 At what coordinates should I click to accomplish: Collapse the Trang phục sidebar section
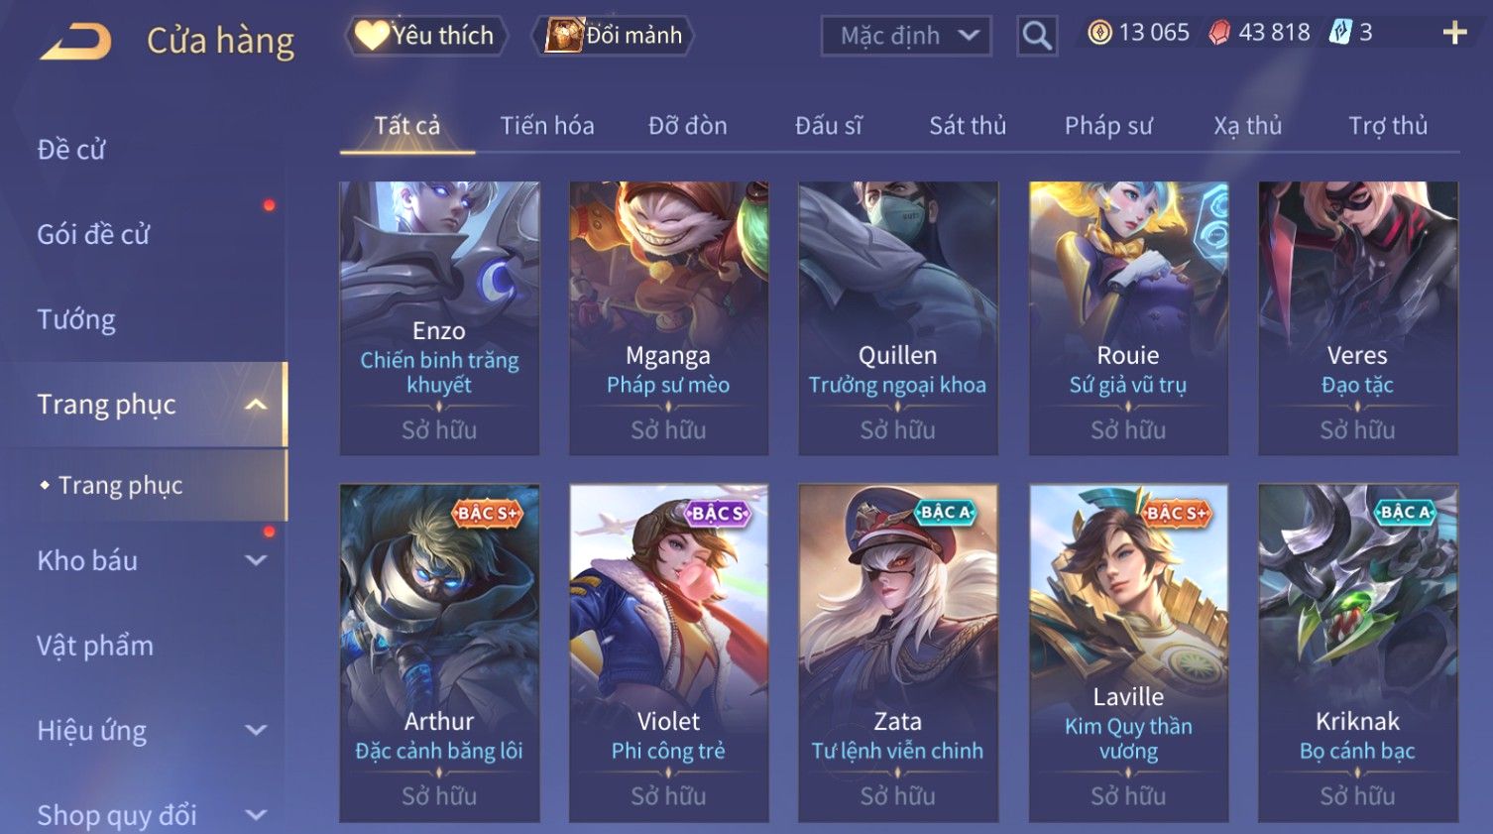click(256, 405)
